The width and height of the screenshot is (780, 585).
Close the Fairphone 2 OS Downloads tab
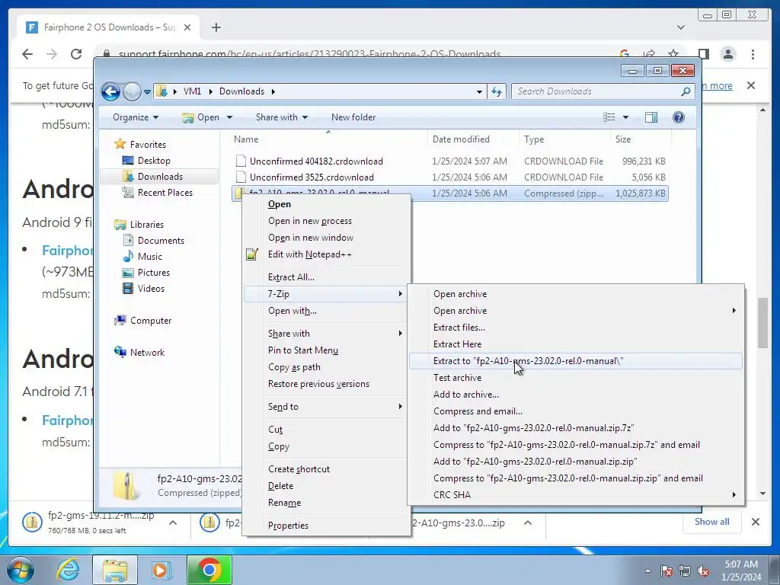point(187,27)
